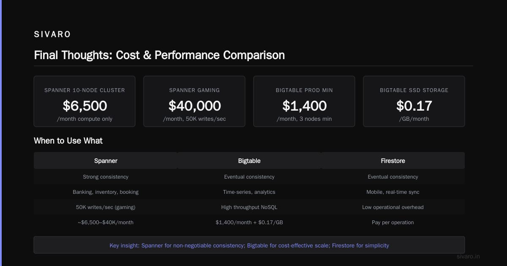507x266 pixels.
Task: Click '/month, 3 nodes min' caption
Action: coord(304,119)
